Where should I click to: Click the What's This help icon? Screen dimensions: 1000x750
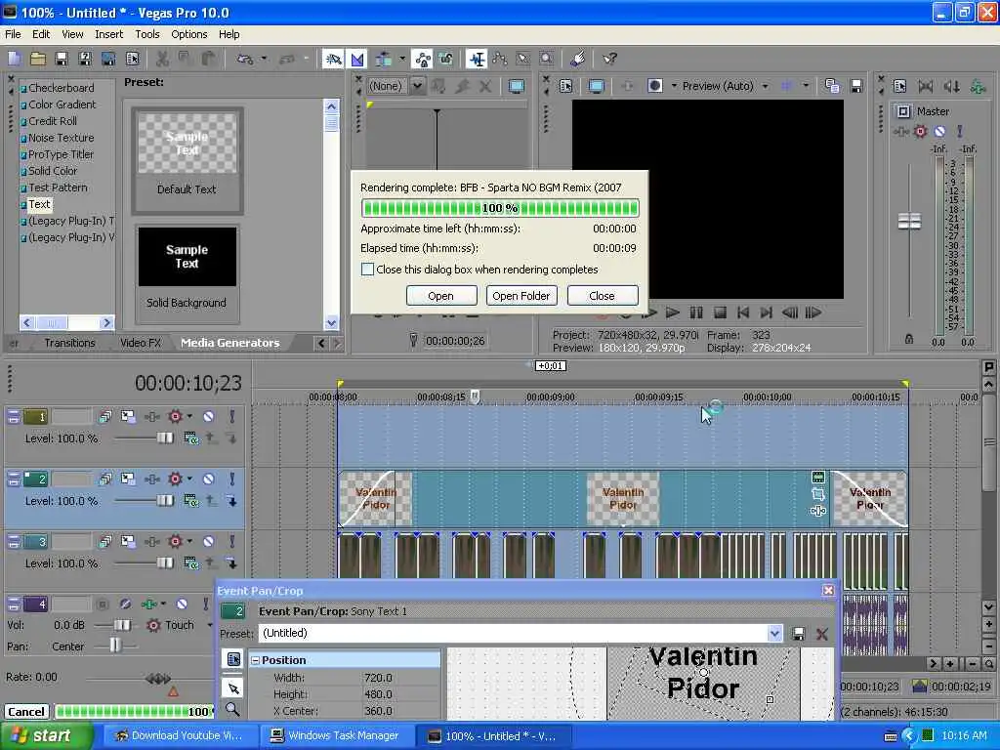pyautogui.click(x=609, y=60)
